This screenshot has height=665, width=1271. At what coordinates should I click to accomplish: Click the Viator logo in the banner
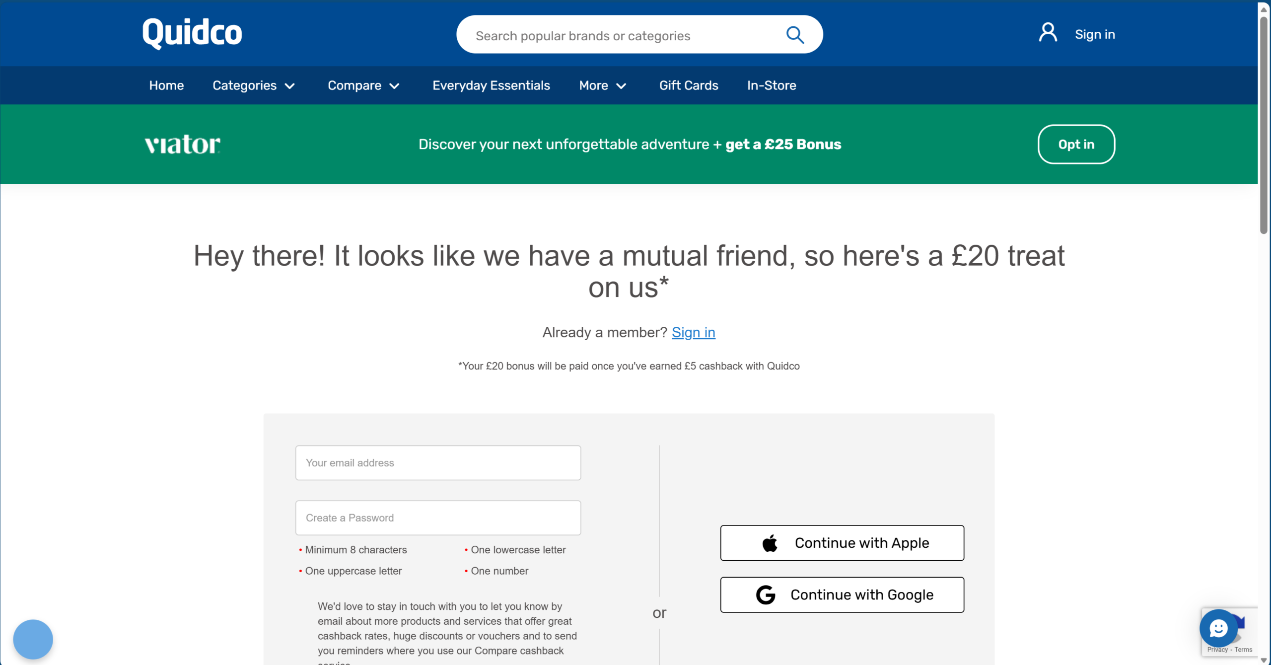tap(181, 144)
